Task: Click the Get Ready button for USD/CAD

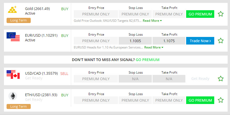Action: pos(200,79)
